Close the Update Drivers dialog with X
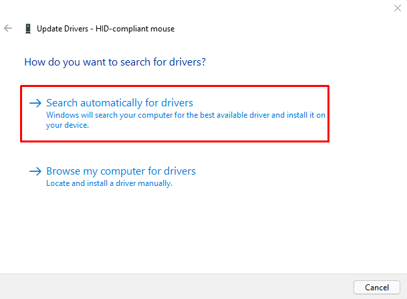Image resolution: width=407 pixels, height=299 pixels. point(398,7)
